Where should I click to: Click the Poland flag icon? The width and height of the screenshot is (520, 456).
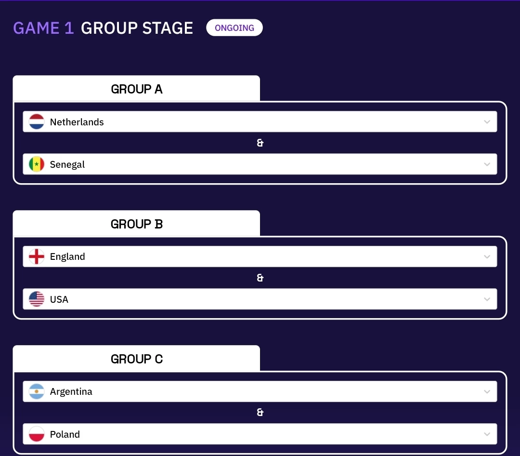(37, 434)
